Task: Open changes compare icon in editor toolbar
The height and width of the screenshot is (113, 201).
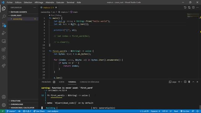Action: click(x=189, y=8)
